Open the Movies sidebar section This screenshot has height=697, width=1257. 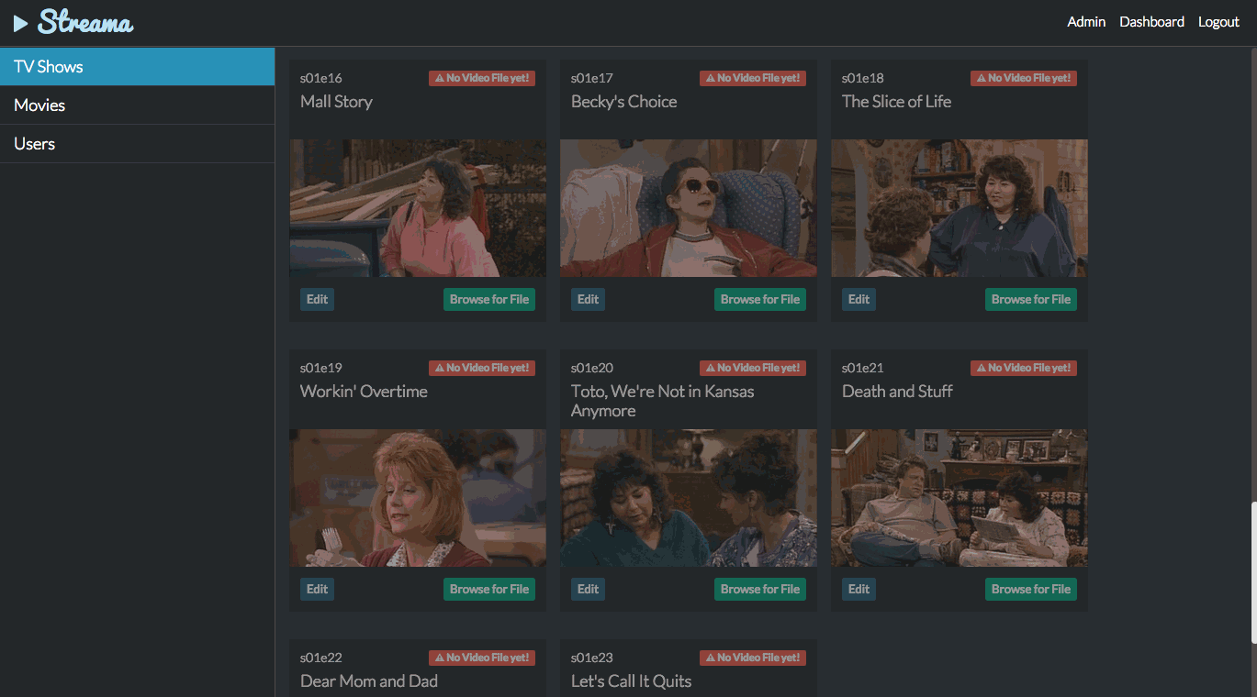[x=137, y=105]
